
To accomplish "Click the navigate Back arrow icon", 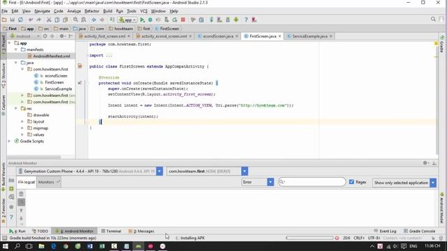I will tap(94, 20).
